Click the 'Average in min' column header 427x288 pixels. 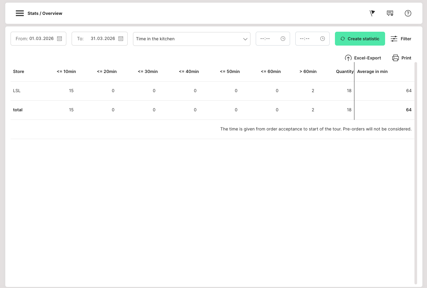pyautogui.click(x=372, y=71)
